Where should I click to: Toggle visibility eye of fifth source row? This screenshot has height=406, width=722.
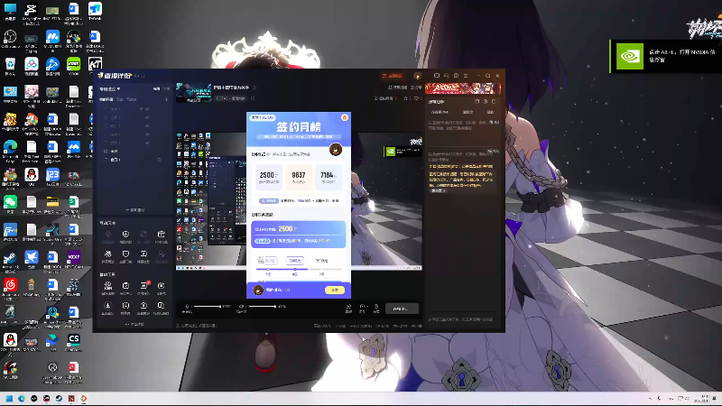coord(147,143)
